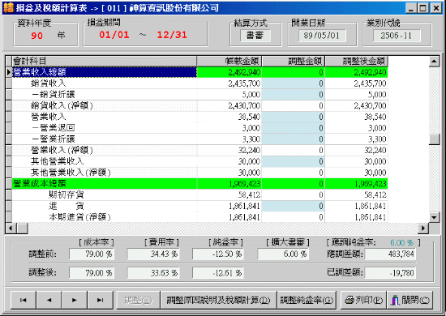Image resolution: width=446 pixels, height=316 pixels.
Task: Select the 銷貨收入(淨額) row label
Action: pos(62,105)
